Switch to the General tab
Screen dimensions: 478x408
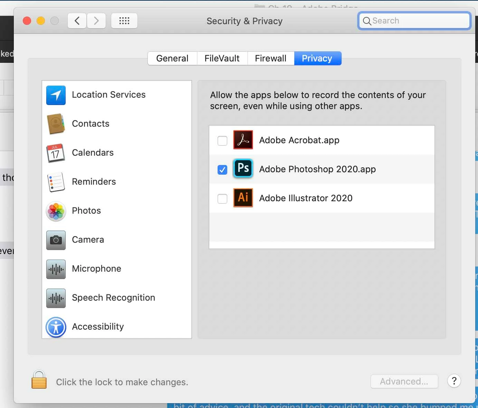point(172,58)
